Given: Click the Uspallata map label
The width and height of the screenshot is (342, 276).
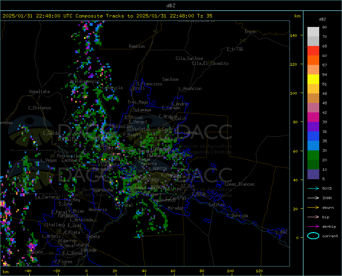Looking at the screenshot, I should pyautogui.click(x=39, y=91).
